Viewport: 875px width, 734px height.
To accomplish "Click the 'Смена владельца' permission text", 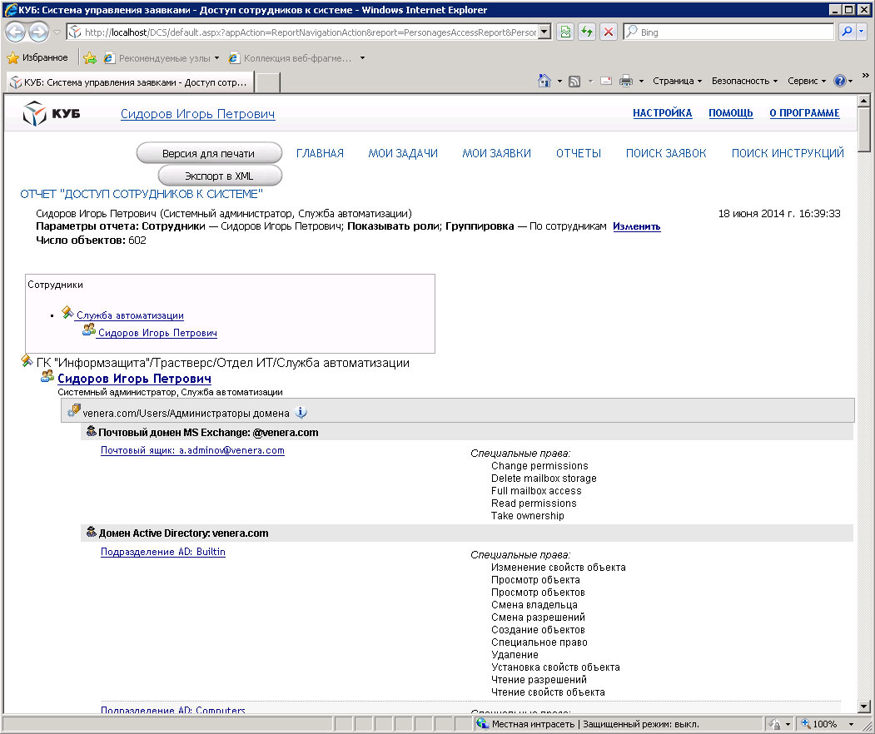I will click(534, 605).
